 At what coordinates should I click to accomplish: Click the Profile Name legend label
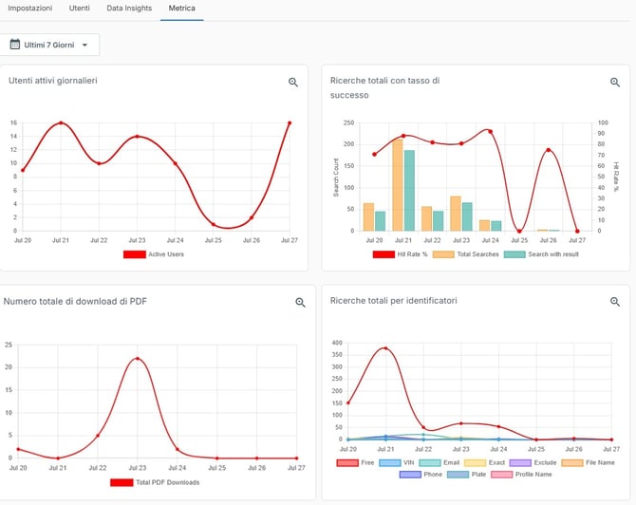(x=533, y=475)
